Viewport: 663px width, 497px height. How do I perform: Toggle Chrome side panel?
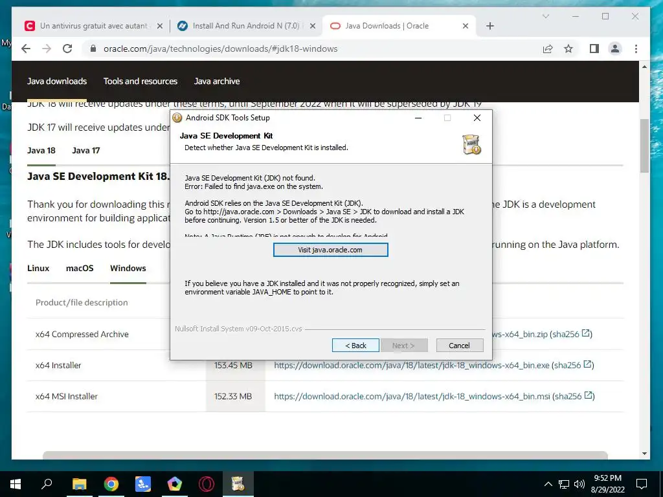coord(594,49)
